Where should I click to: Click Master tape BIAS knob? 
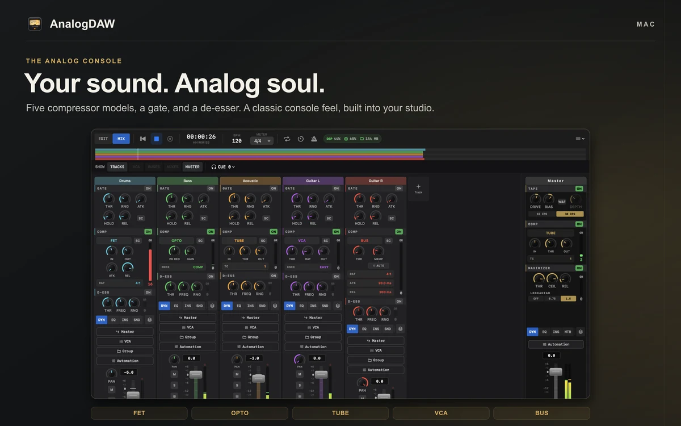pos(549,199)
